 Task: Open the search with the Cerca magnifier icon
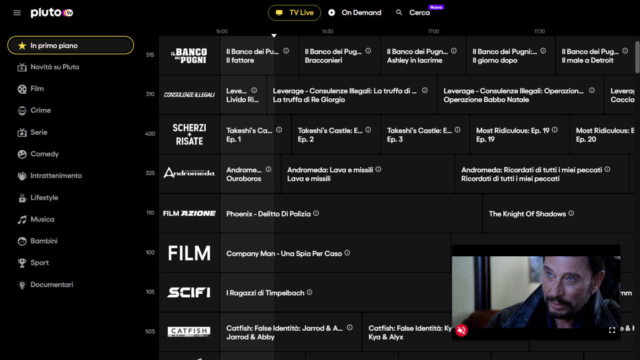(398, 12)
